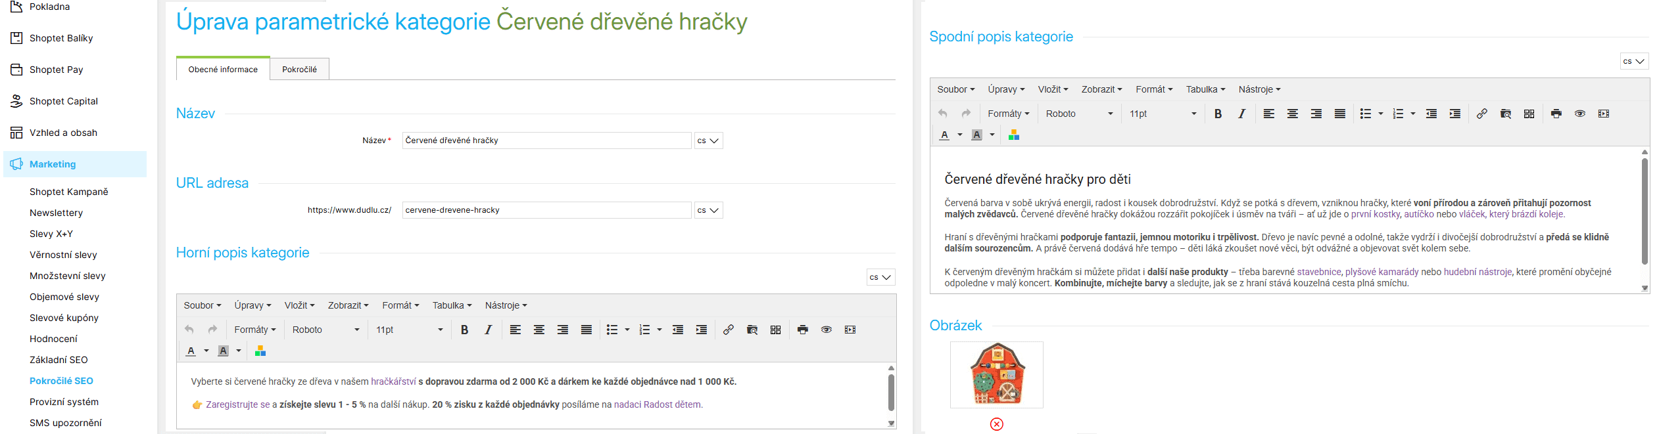Click the hračkářství link in Horní popis text
This screenshot has width=1659, height=434.
tap(393, 381)
